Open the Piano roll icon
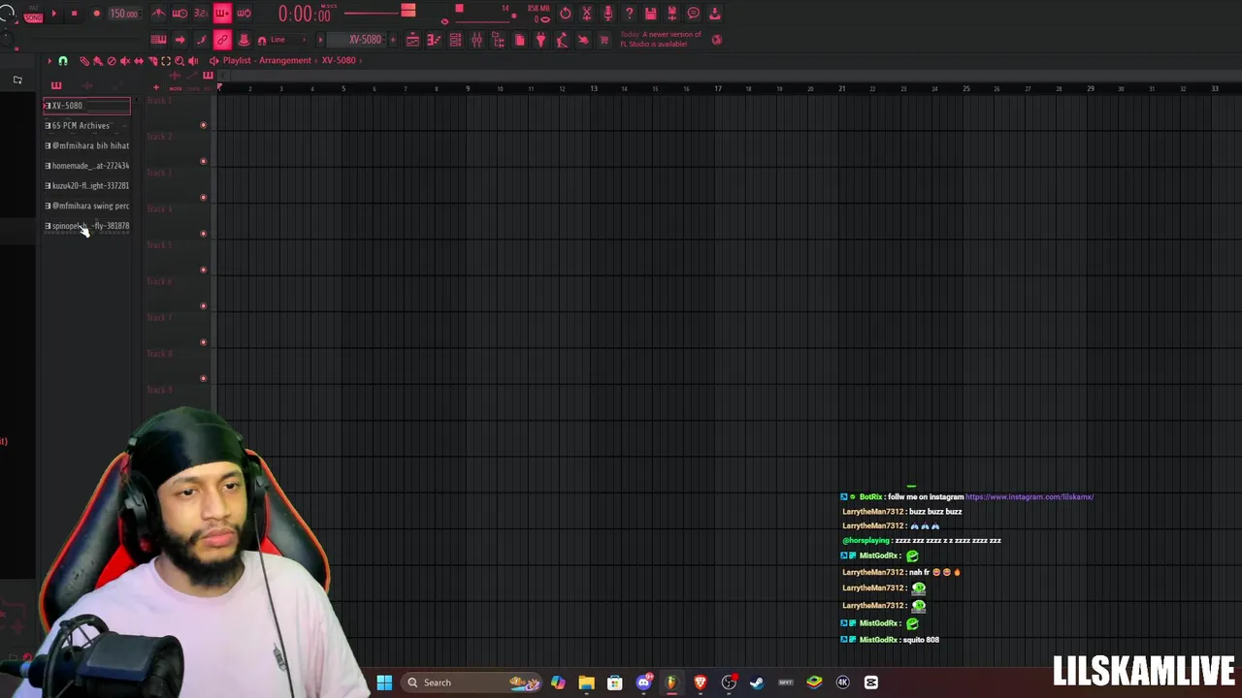1242x698 pixels. (434, 40)
